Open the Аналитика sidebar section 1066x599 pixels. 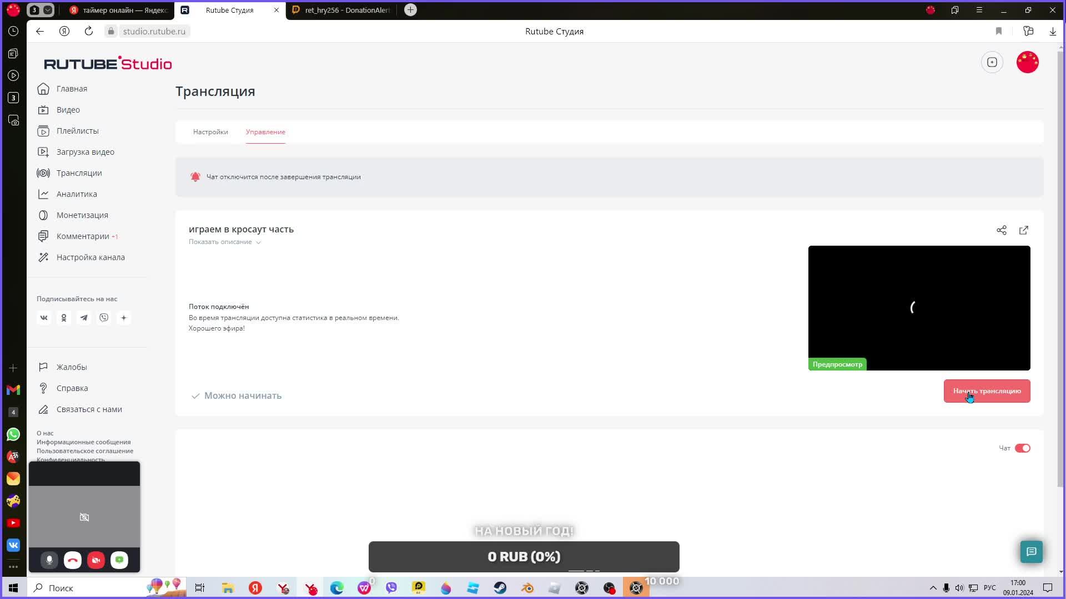tap(77, 194)
